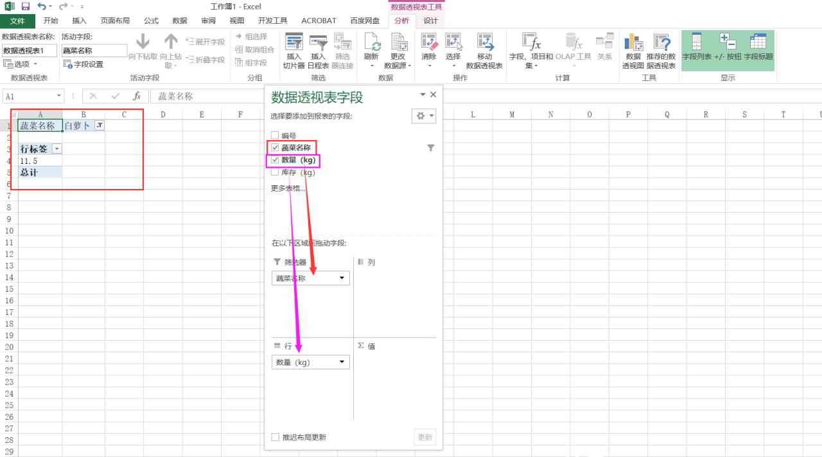The image size is (822, 457).
Task: Check the 编号 field checkbox
Action: tap(275, 136)
